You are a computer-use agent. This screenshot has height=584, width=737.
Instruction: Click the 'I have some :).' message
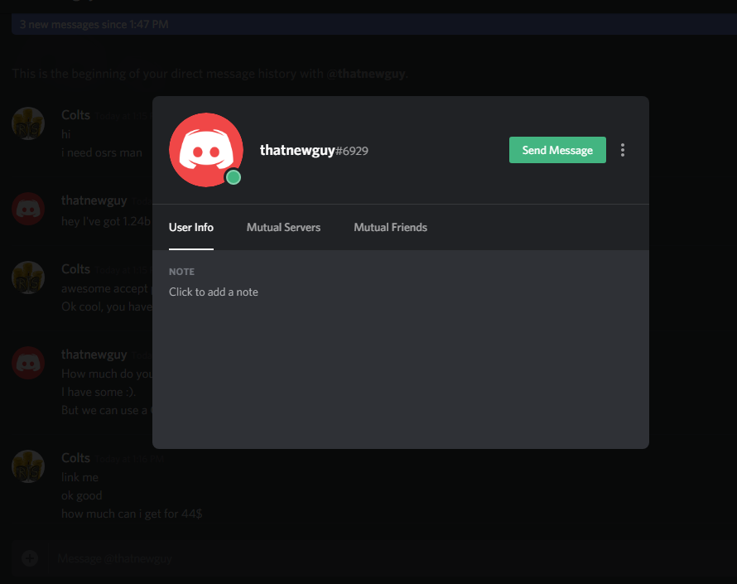(x=99, y=392)
